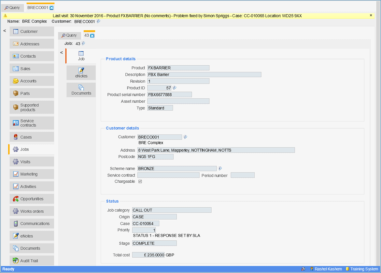Open Supported products section
Image resolution: width=381 pixels, height=273 pixels.
pyautogui.click(x=32, y=107)
